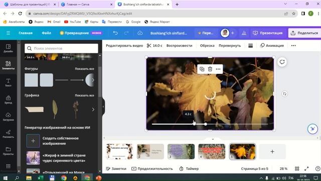Add a new page with the plus tile

point(272,152)
